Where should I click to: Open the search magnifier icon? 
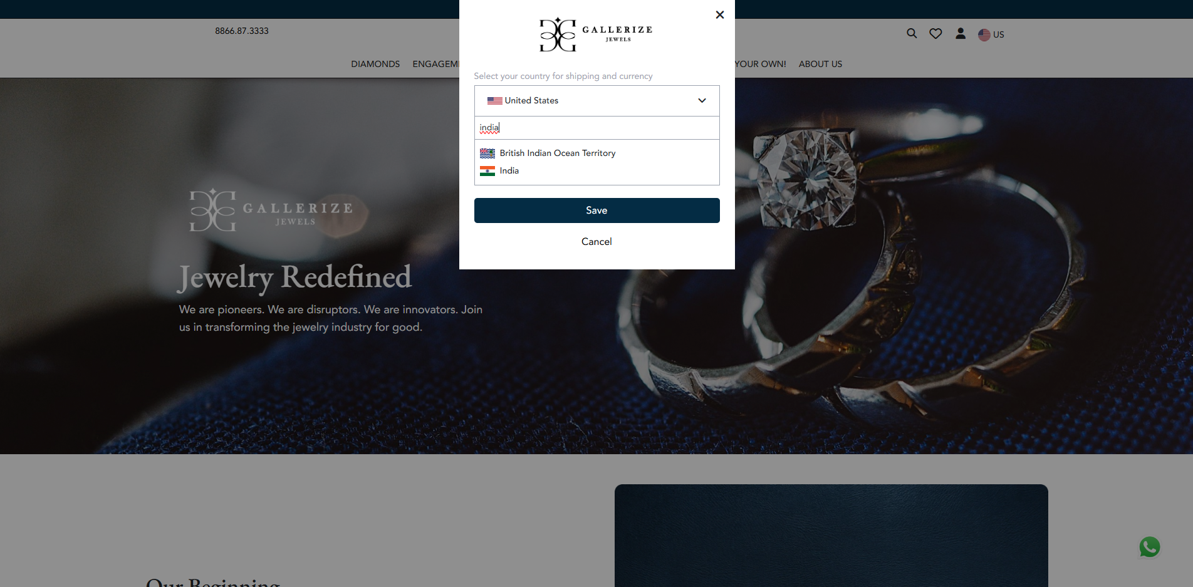tap(912, 34)
